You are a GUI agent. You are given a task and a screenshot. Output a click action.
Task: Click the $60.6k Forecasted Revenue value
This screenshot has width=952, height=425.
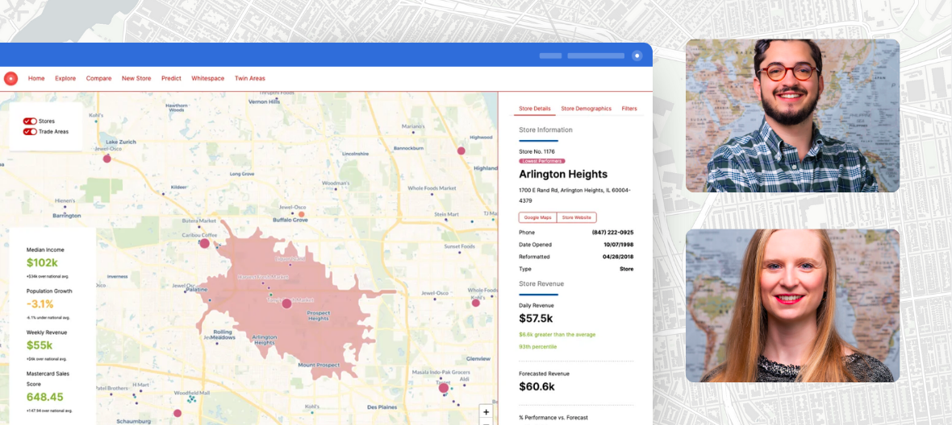[x=537, y=387]
